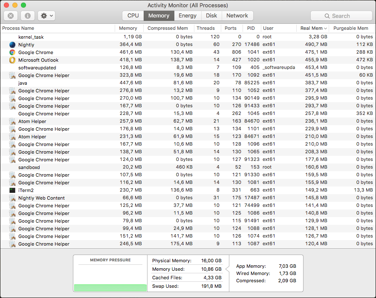Click icon of Chrome Helper with 107,5 MB
This screenshot has height=298, width=376.
pyautogui.click(x=12, y=175)
